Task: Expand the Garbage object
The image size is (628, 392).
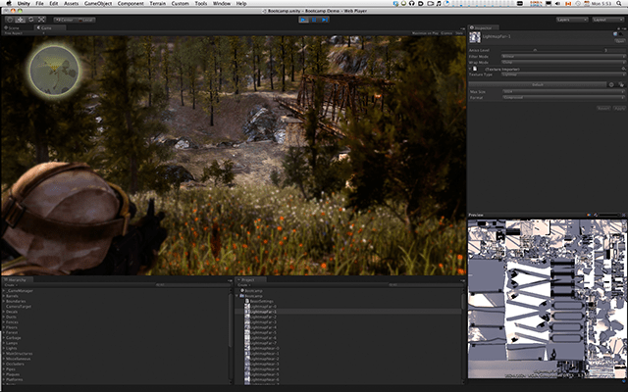Action: 4,337
